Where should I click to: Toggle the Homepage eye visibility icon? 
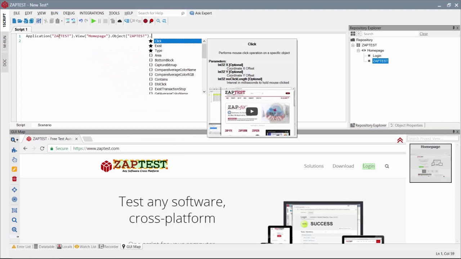pos(363,50)
